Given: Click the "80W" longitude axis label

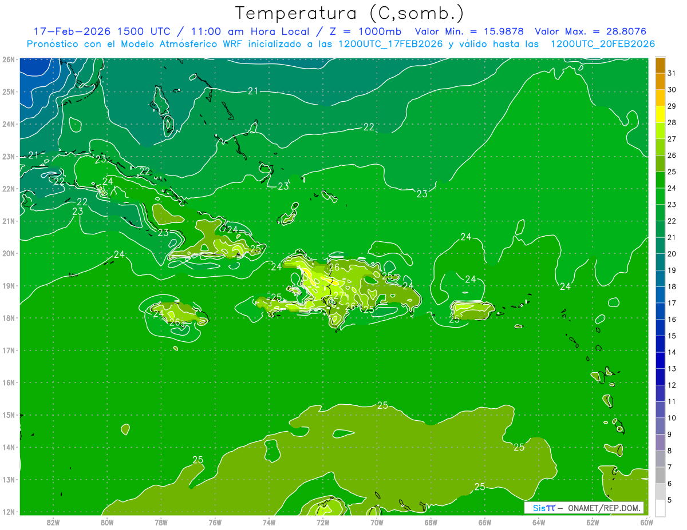Looking at the screenshot, I should 106,522.
